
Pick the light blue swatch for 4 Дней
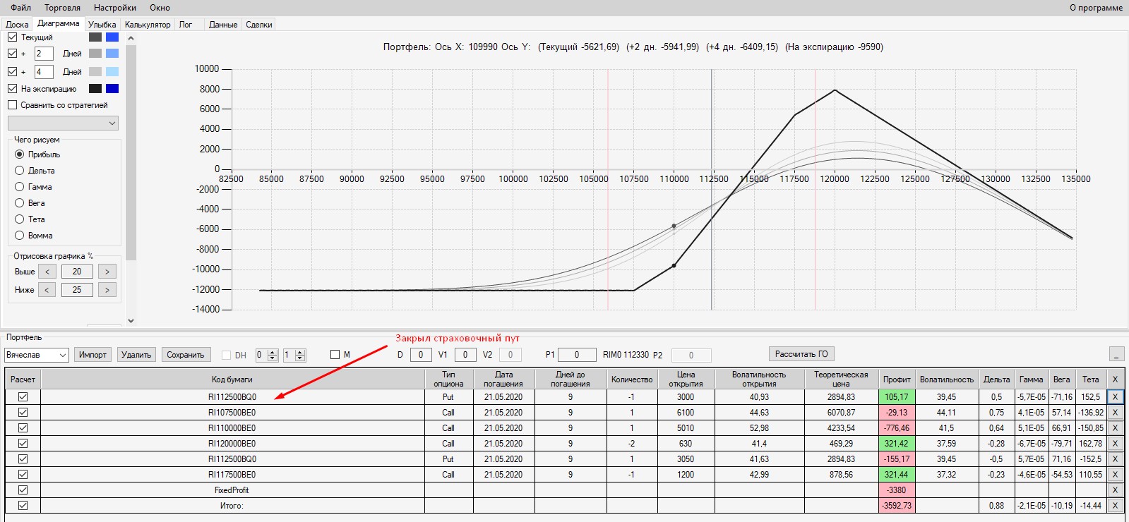112,72
